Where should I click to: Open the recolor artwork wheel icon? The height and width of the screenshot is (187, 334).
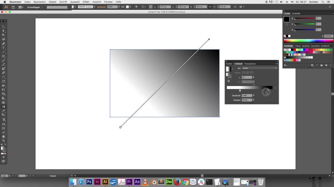coord(136,7)
